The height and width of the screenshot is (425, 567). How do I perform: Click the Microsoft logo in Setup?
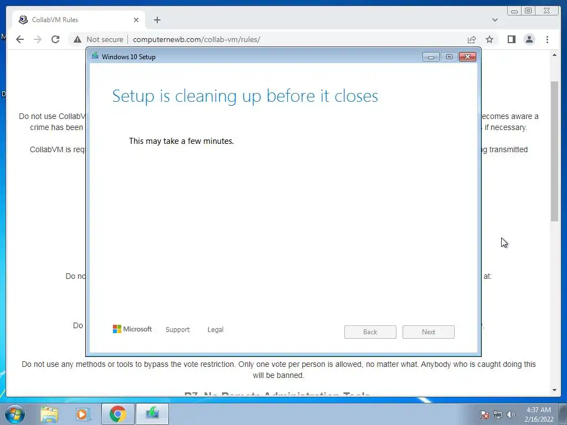132,329
